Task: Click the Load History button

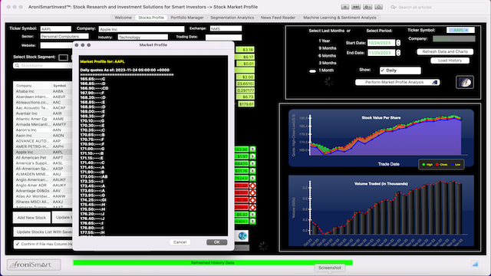Action: point(450,61)
